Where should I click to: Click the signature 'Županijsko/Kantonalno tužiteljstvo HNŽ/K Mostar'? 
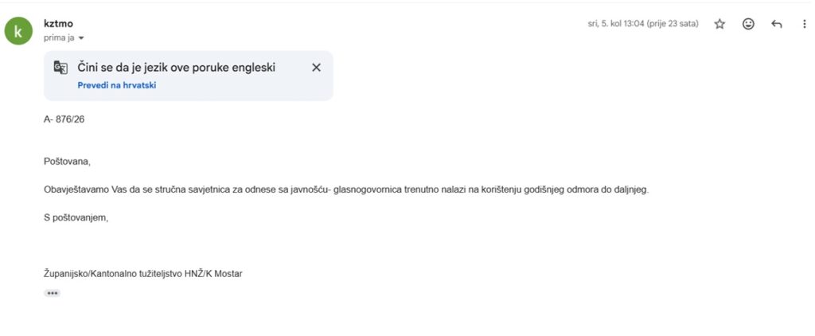143,274
